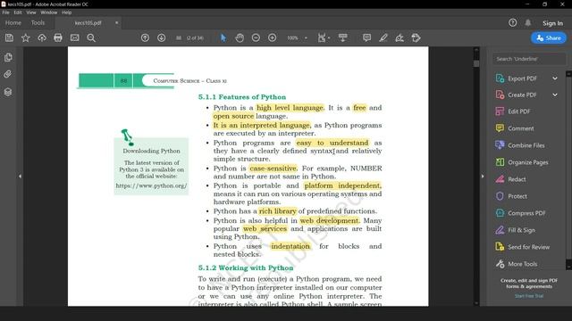This screenshot has height=321, width=572.
Task: Click the stamp tool icon
Action: tap(416, 37)
